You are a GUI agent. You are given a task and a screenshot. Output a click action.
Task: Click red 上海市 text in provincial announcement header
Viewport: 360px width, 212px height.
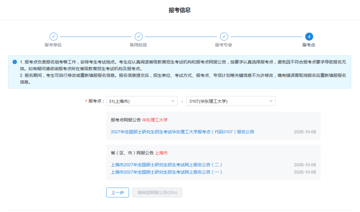161,153
